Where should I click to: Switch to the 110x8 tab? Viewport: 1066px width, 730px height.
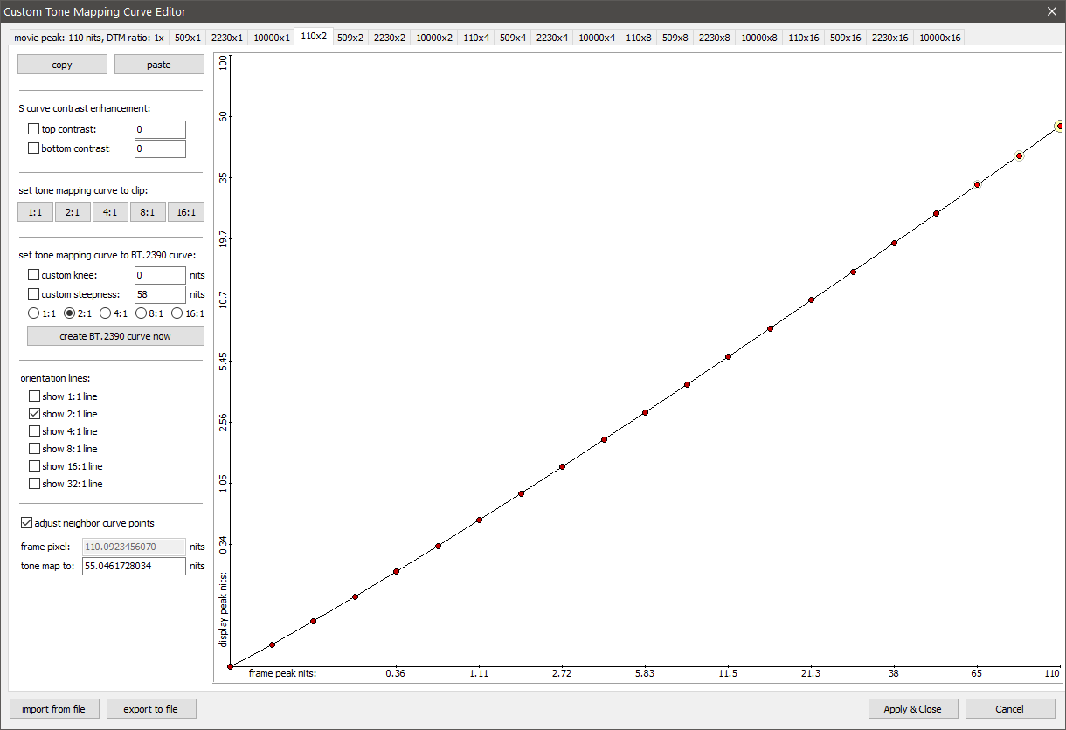pyautogui.click(x=639, y=38)
